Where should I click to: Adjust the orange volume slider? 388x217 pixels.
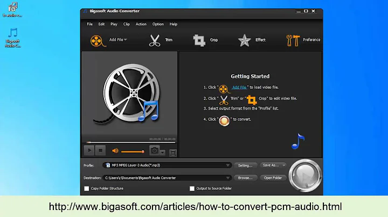(x=133, y=151)
